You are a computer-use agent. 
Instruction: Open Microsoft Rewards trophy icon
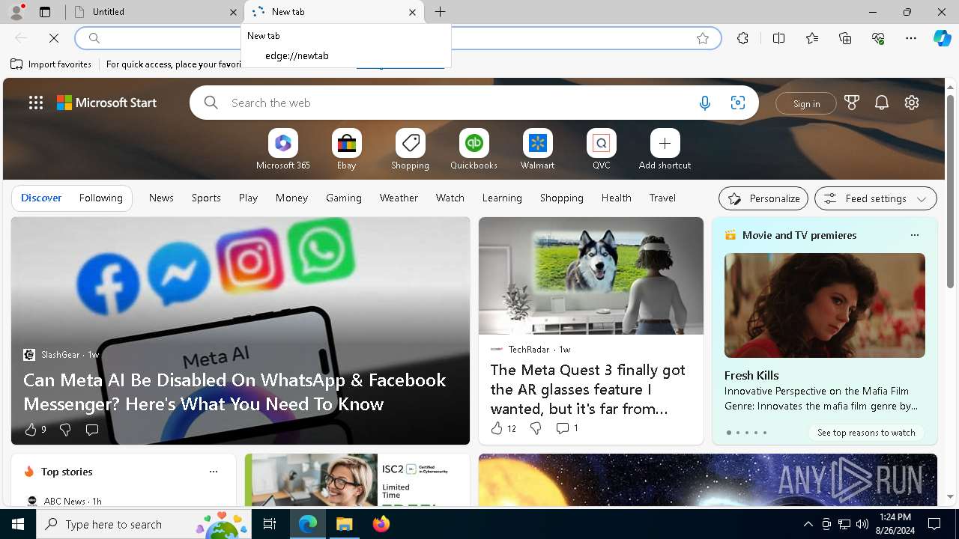pos(852,103)
